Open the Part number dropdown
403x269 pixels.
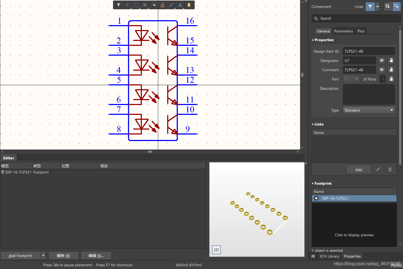[351, 79]
